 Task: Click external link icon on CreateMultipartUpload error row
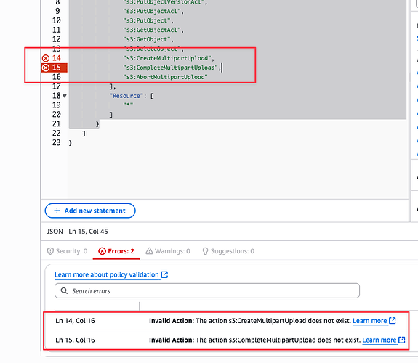pos(392,320)
